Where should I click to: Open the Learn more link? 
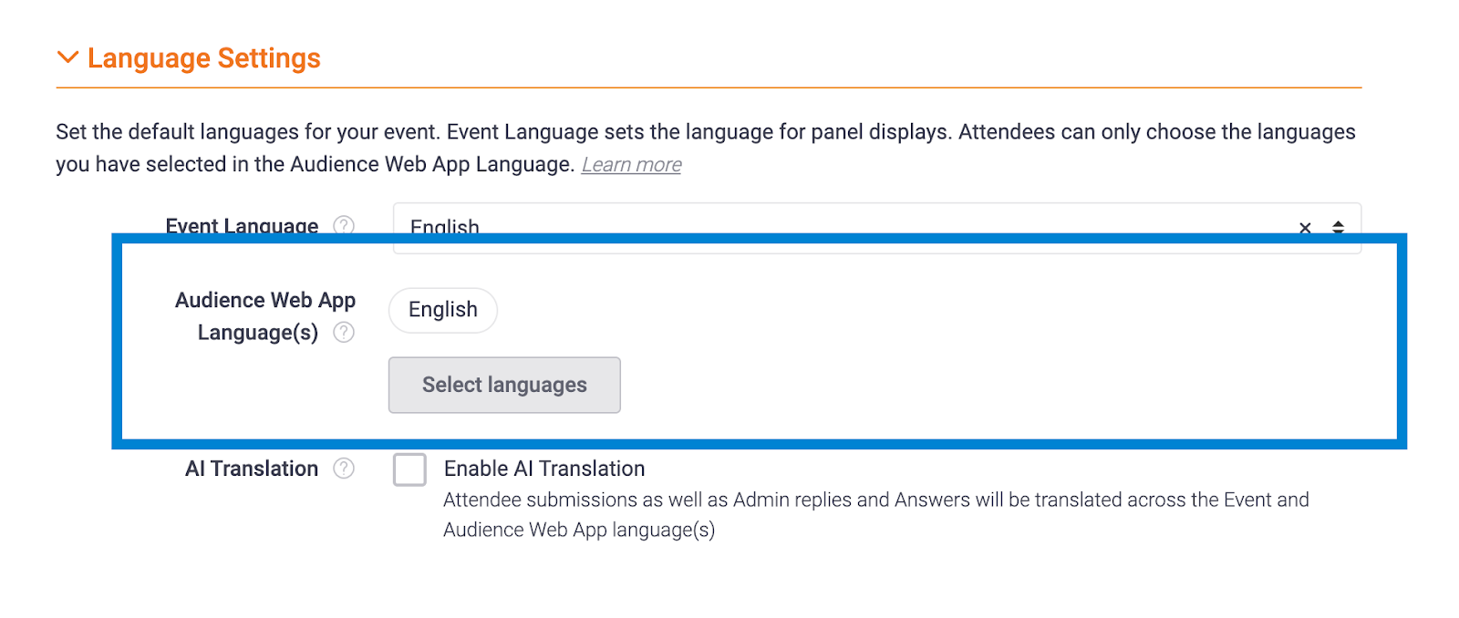pyautogui.click(x=631, y=165)
